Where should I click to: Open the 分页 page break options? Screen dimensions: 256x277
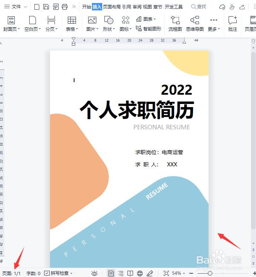pyautogui.click(x=51, y=24)
